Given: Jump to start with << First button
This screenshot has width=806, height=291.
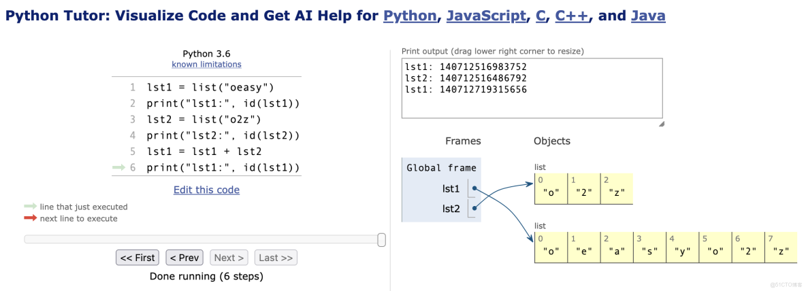Looking at the screenshot, I should point(138,258).
